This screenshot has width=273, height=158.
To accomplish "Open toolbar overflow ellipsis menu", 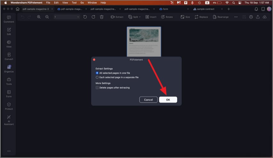I will 236,17.
